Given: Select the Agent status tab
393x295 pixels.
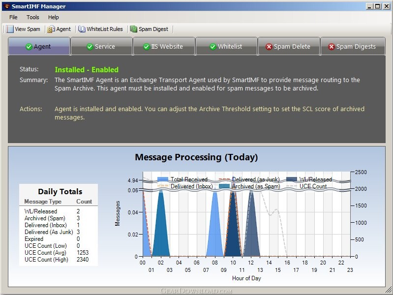Looking at the screenshot, I should click(x=39, y=46).
